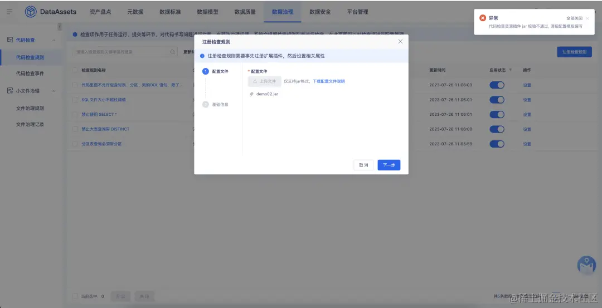Click the 检查规则名称 column header
This screenshot has height=308, width=602.
tap(94, 70)
